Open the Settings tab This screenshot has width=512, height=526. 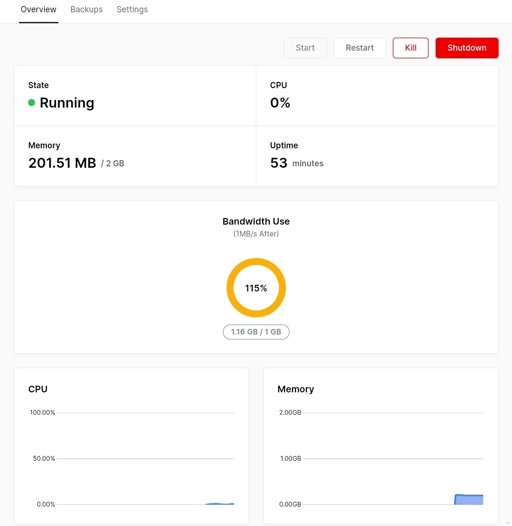(132, 9)
